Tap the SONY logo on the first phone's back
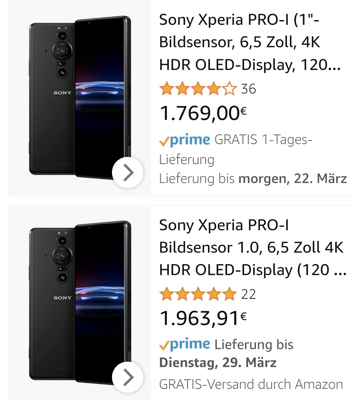 pyautogui.click(x=62, y=93)
